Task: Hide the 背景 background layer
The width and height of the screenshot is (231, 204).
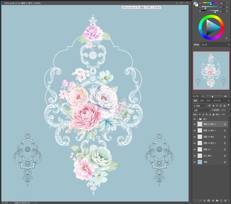Action: pos(195,162)
